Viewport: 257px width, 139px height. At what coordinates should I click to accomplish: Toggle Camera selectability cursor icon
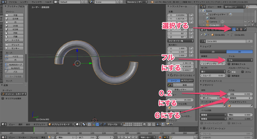(249, 22)
